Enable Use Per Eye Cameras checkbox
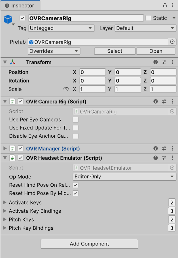Screen dimensions: 178x258 tap(75, 120)
